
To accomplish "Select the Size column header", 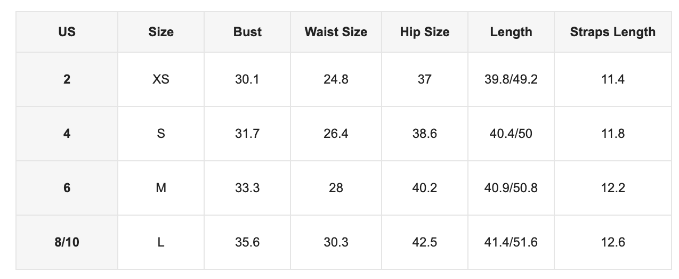I will click(x=161, y=32).
